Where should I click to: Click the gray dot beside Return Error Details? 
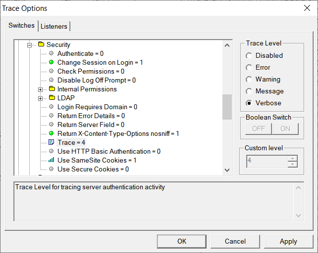(x=52, y=116)
